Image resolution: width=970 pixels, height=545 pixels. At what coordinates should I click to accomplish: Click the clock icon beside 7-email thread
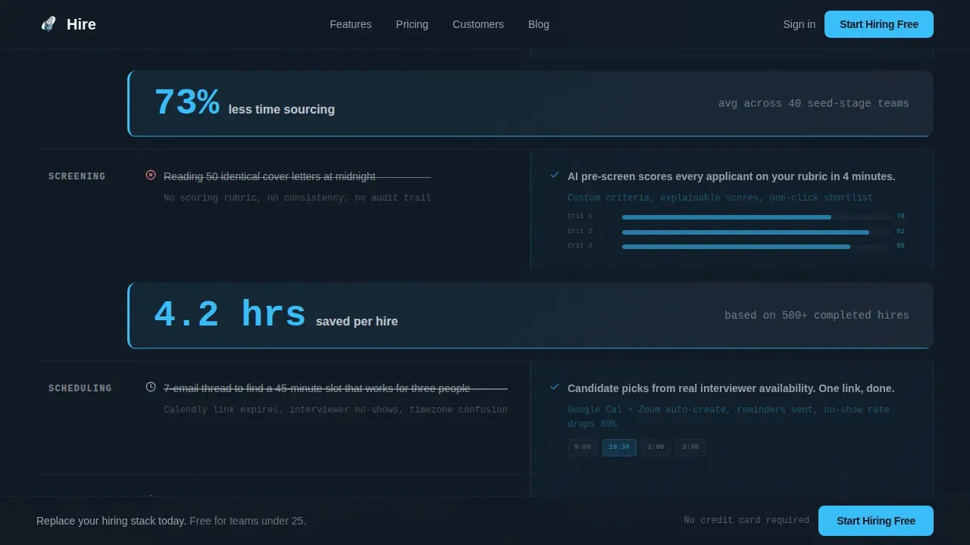coord(151,387)
